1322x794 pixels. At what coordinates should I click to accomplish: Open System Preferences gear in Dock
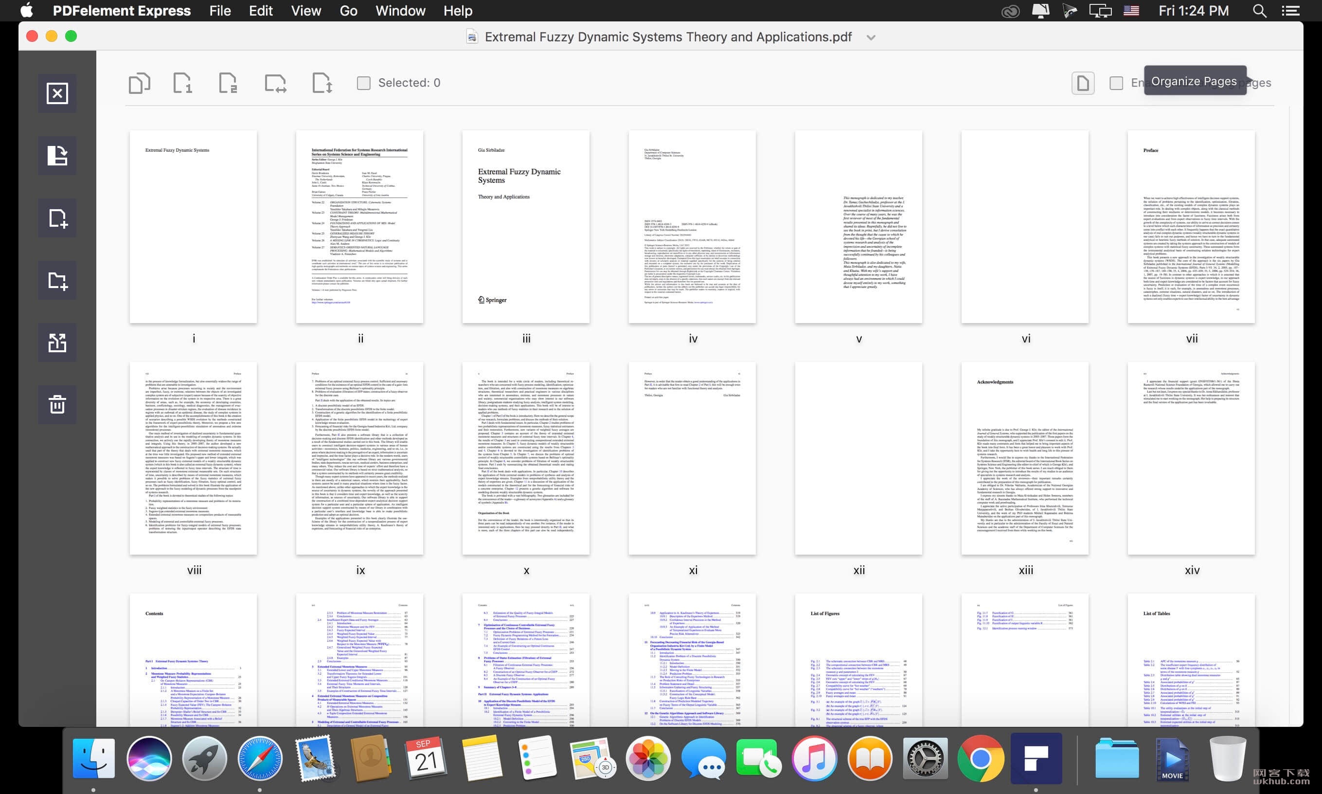925,758
